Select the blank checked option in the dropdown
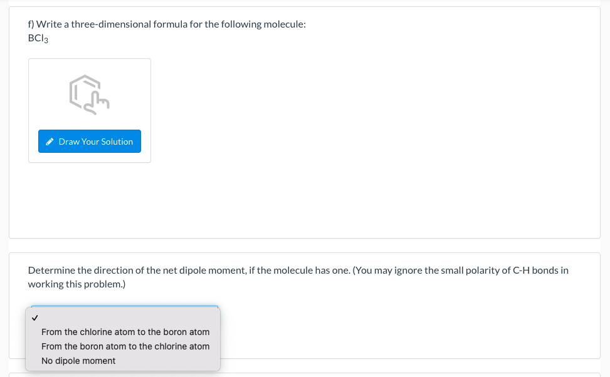The width and height of the screenshot is (610, 377). [x=122, y=317]
